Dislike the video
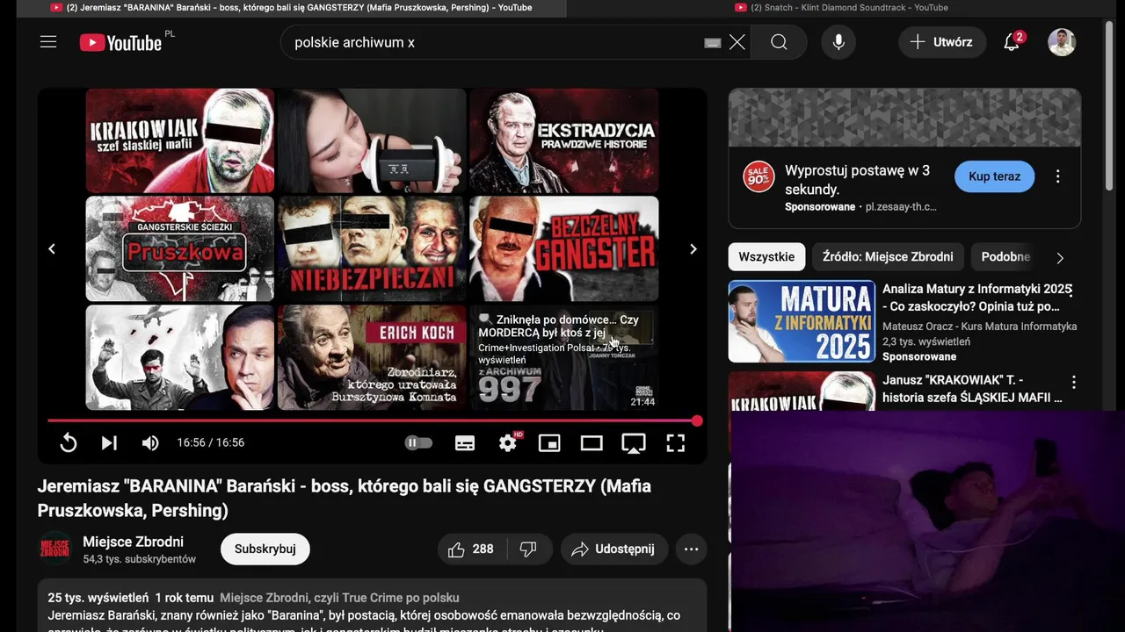This screenshot has height=632, width=1125. 528,549
